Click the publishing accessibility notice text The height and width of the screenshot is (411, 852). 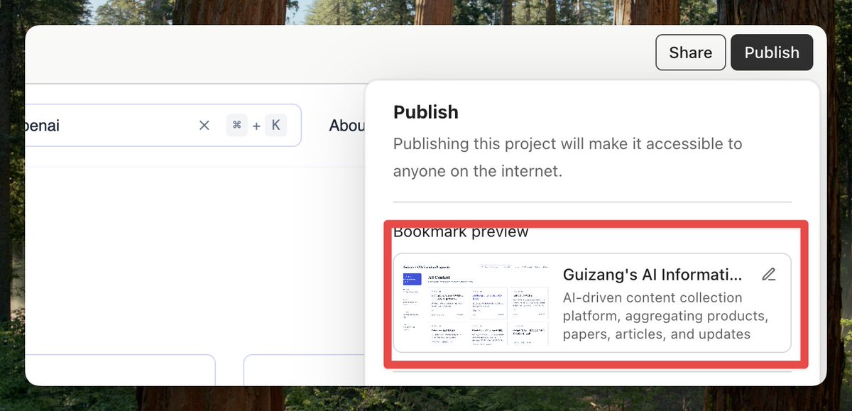[568, 158]
